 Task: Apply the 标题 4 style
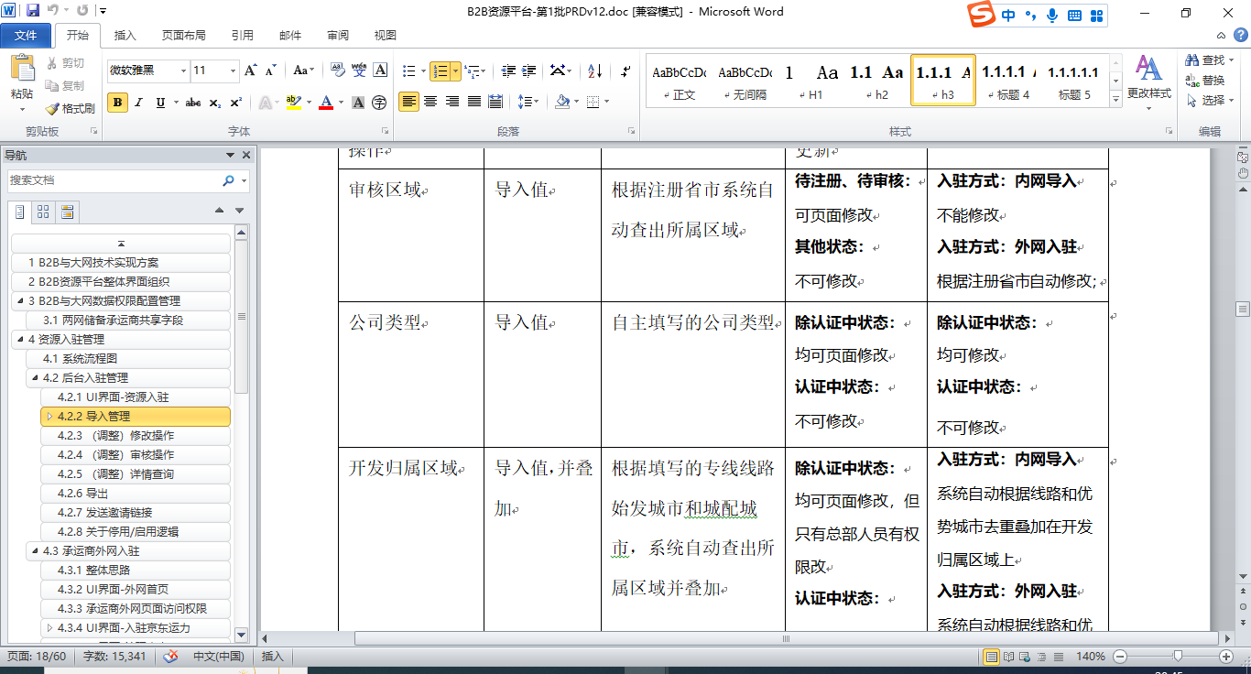pos(1008,82)
